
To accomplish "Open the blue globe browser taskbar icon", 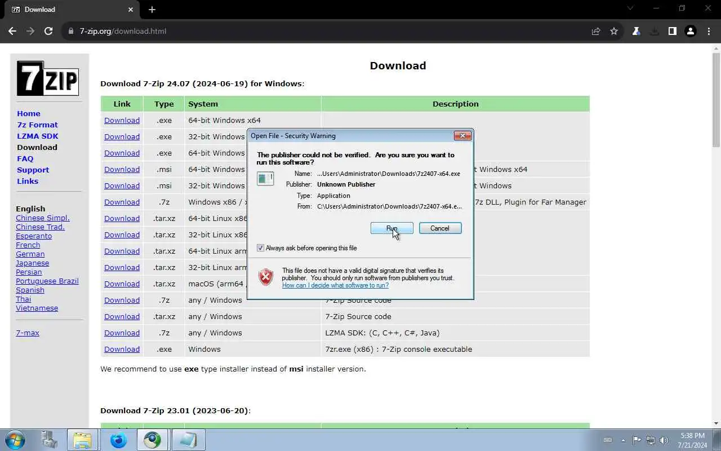I will click(118, 439).
